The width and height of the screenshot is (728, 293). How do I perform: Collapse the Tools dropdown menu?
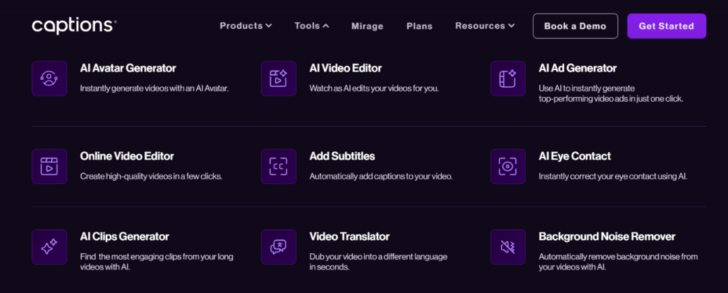coord(311,26)
